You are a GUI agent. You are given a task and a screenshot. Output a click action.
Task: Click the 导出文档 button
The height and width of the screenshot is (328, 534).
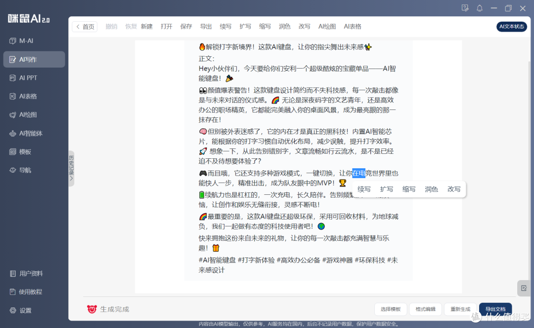(495, 309)
